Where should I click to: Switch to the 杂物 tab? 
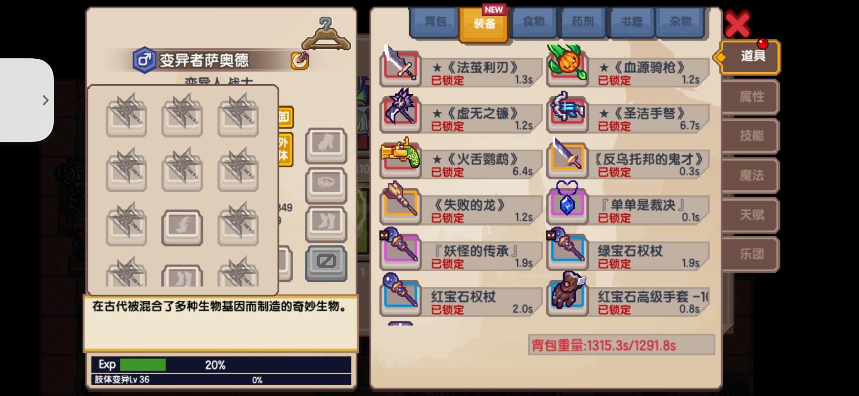click(681, 22)
